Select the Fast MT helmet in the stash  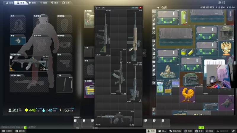[x=226, y=33]
